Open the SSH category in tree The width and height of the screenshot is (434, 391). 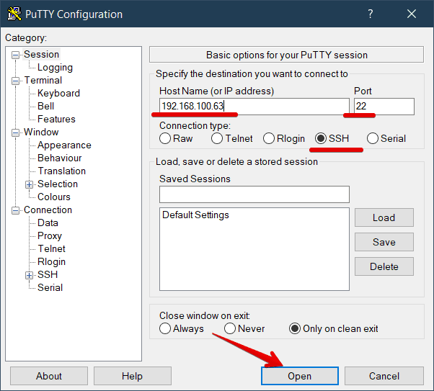(48, 274)
